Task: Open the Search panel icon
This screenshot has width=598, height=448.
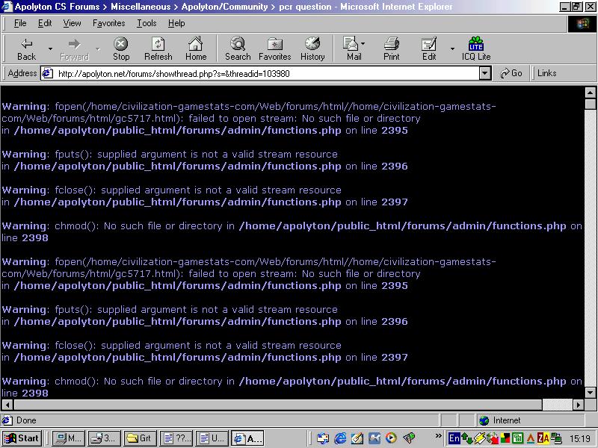Action: (x=238, y=49)
